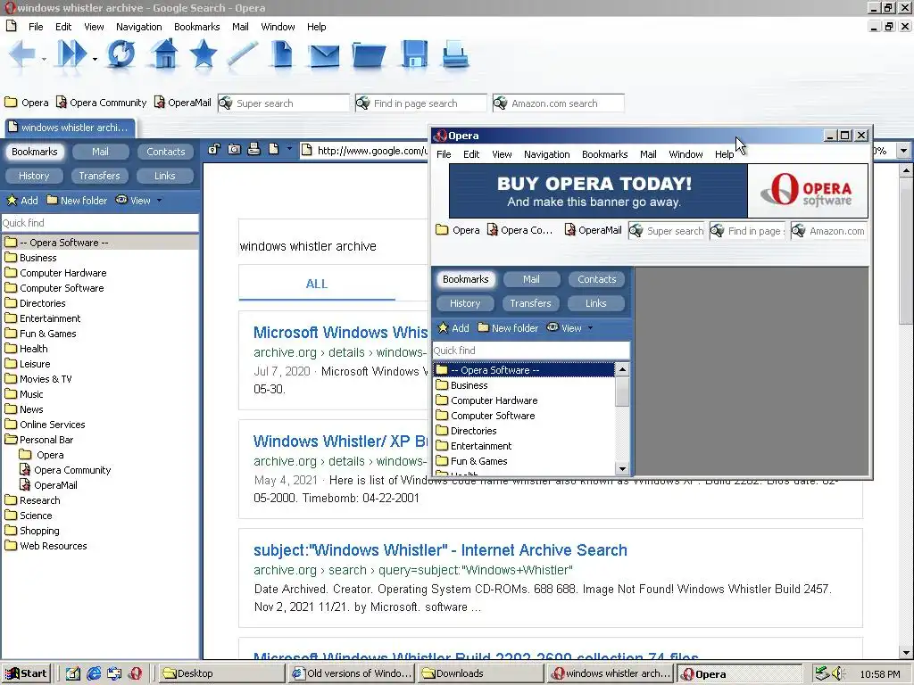Click the padlock security icon in address bar

point(214,150)
